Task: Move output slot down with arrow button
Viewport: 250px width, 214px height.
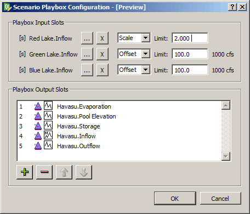Action: pos(84,172)
